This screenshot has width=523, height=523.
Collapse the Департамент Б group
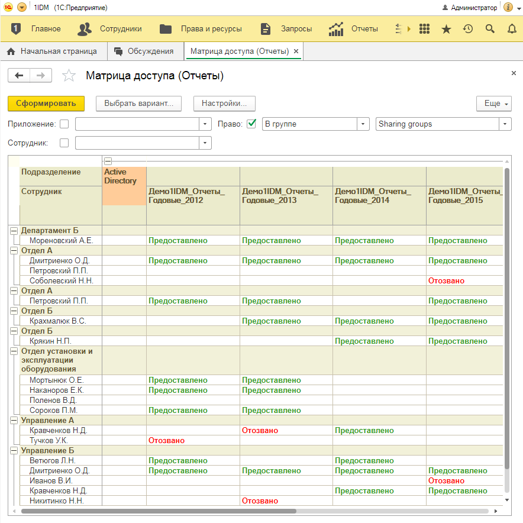[14, 231]
